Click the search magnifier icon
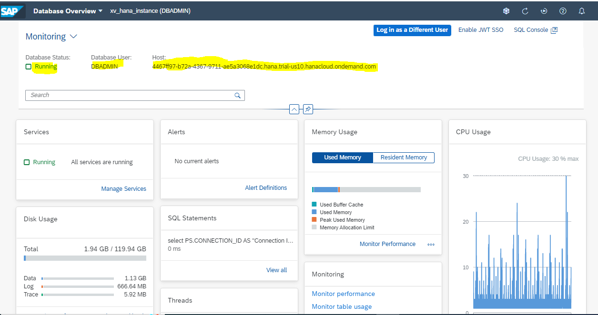 click(238, 95)
